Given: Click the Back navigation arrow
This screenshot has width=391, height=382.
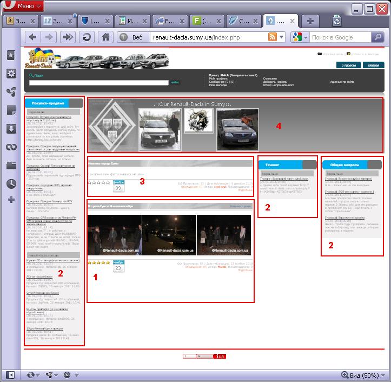Looking at the screenshot, I should [x=33, y=37].
